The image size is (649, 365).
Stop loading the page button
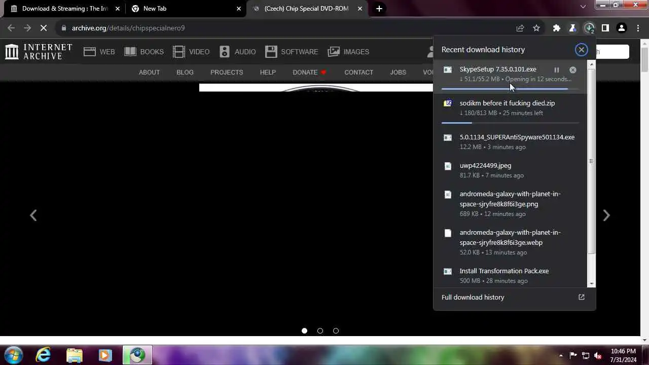(44, 28)
